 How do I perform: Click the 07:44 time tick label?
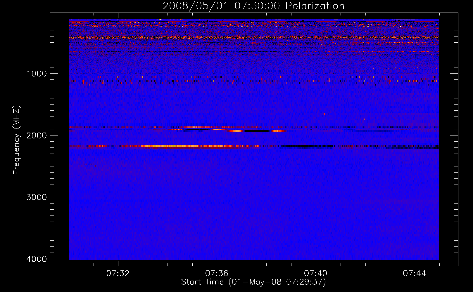[x=415, y=274]
